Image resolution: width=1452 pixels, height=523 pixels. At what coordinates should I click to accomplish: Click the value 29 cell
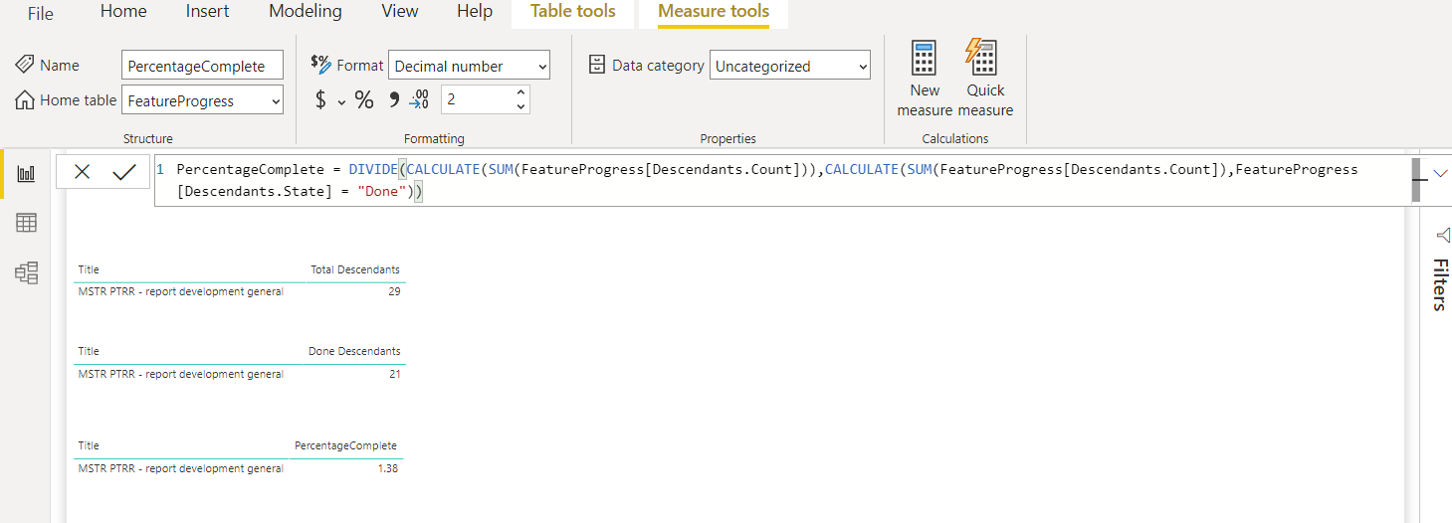[394, 292]
